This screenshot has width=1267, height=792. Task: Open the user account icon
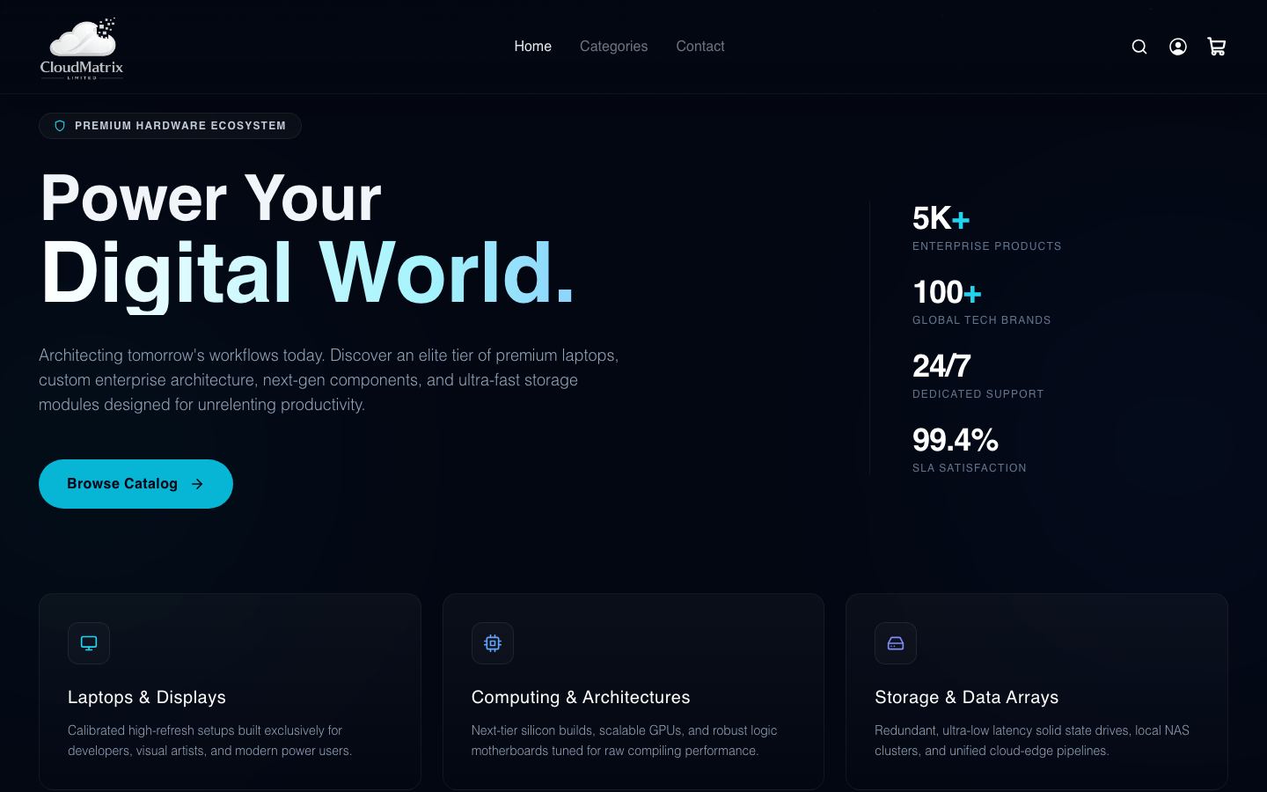1178,47
